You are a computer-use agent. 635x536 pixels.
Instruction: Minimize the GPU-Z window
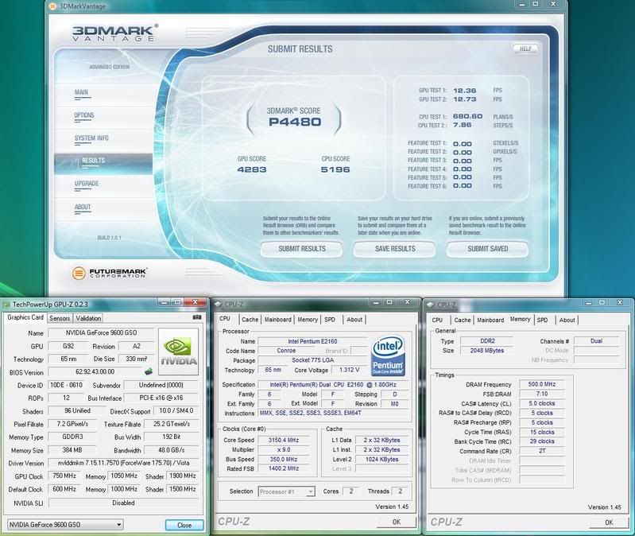pos(163,302)
